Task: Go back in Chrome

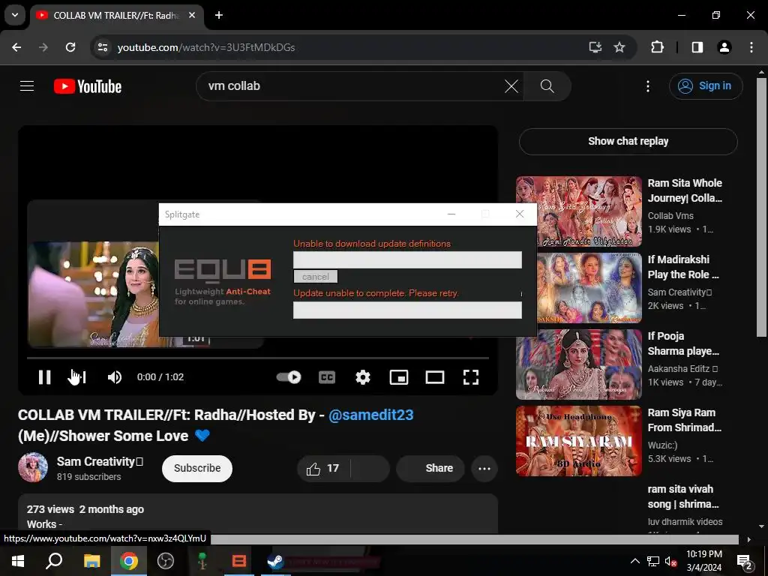Action: pos(16,47)
